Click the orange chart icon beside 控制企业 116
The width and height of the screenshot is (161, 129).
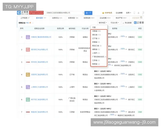pyautogui.click(x=30, y=23)
